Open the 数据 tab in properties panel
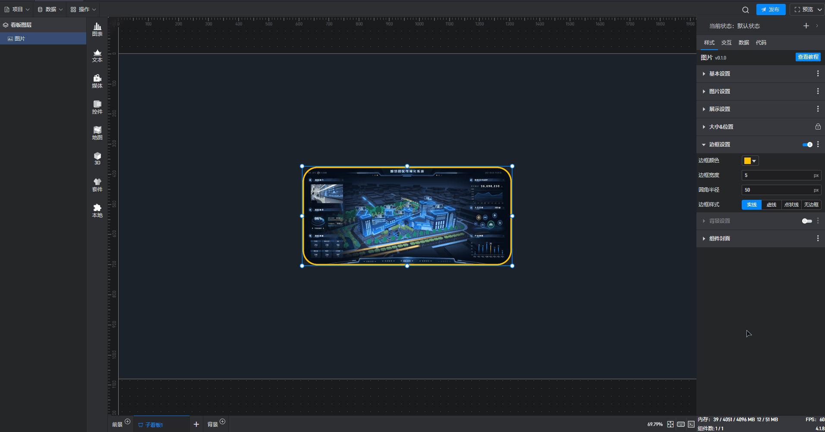The width and height of the screenshot is (825, 432). [x=743, y=43]
